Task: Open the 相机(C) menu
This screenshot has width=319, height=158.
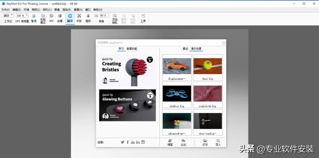Action: (x=47, y=10)
